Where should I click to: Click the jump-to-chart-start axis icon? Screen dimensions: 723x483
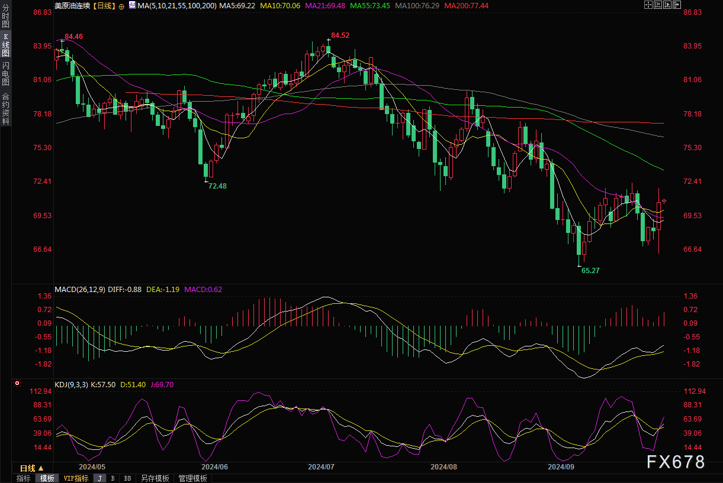[x=657, y=5]
